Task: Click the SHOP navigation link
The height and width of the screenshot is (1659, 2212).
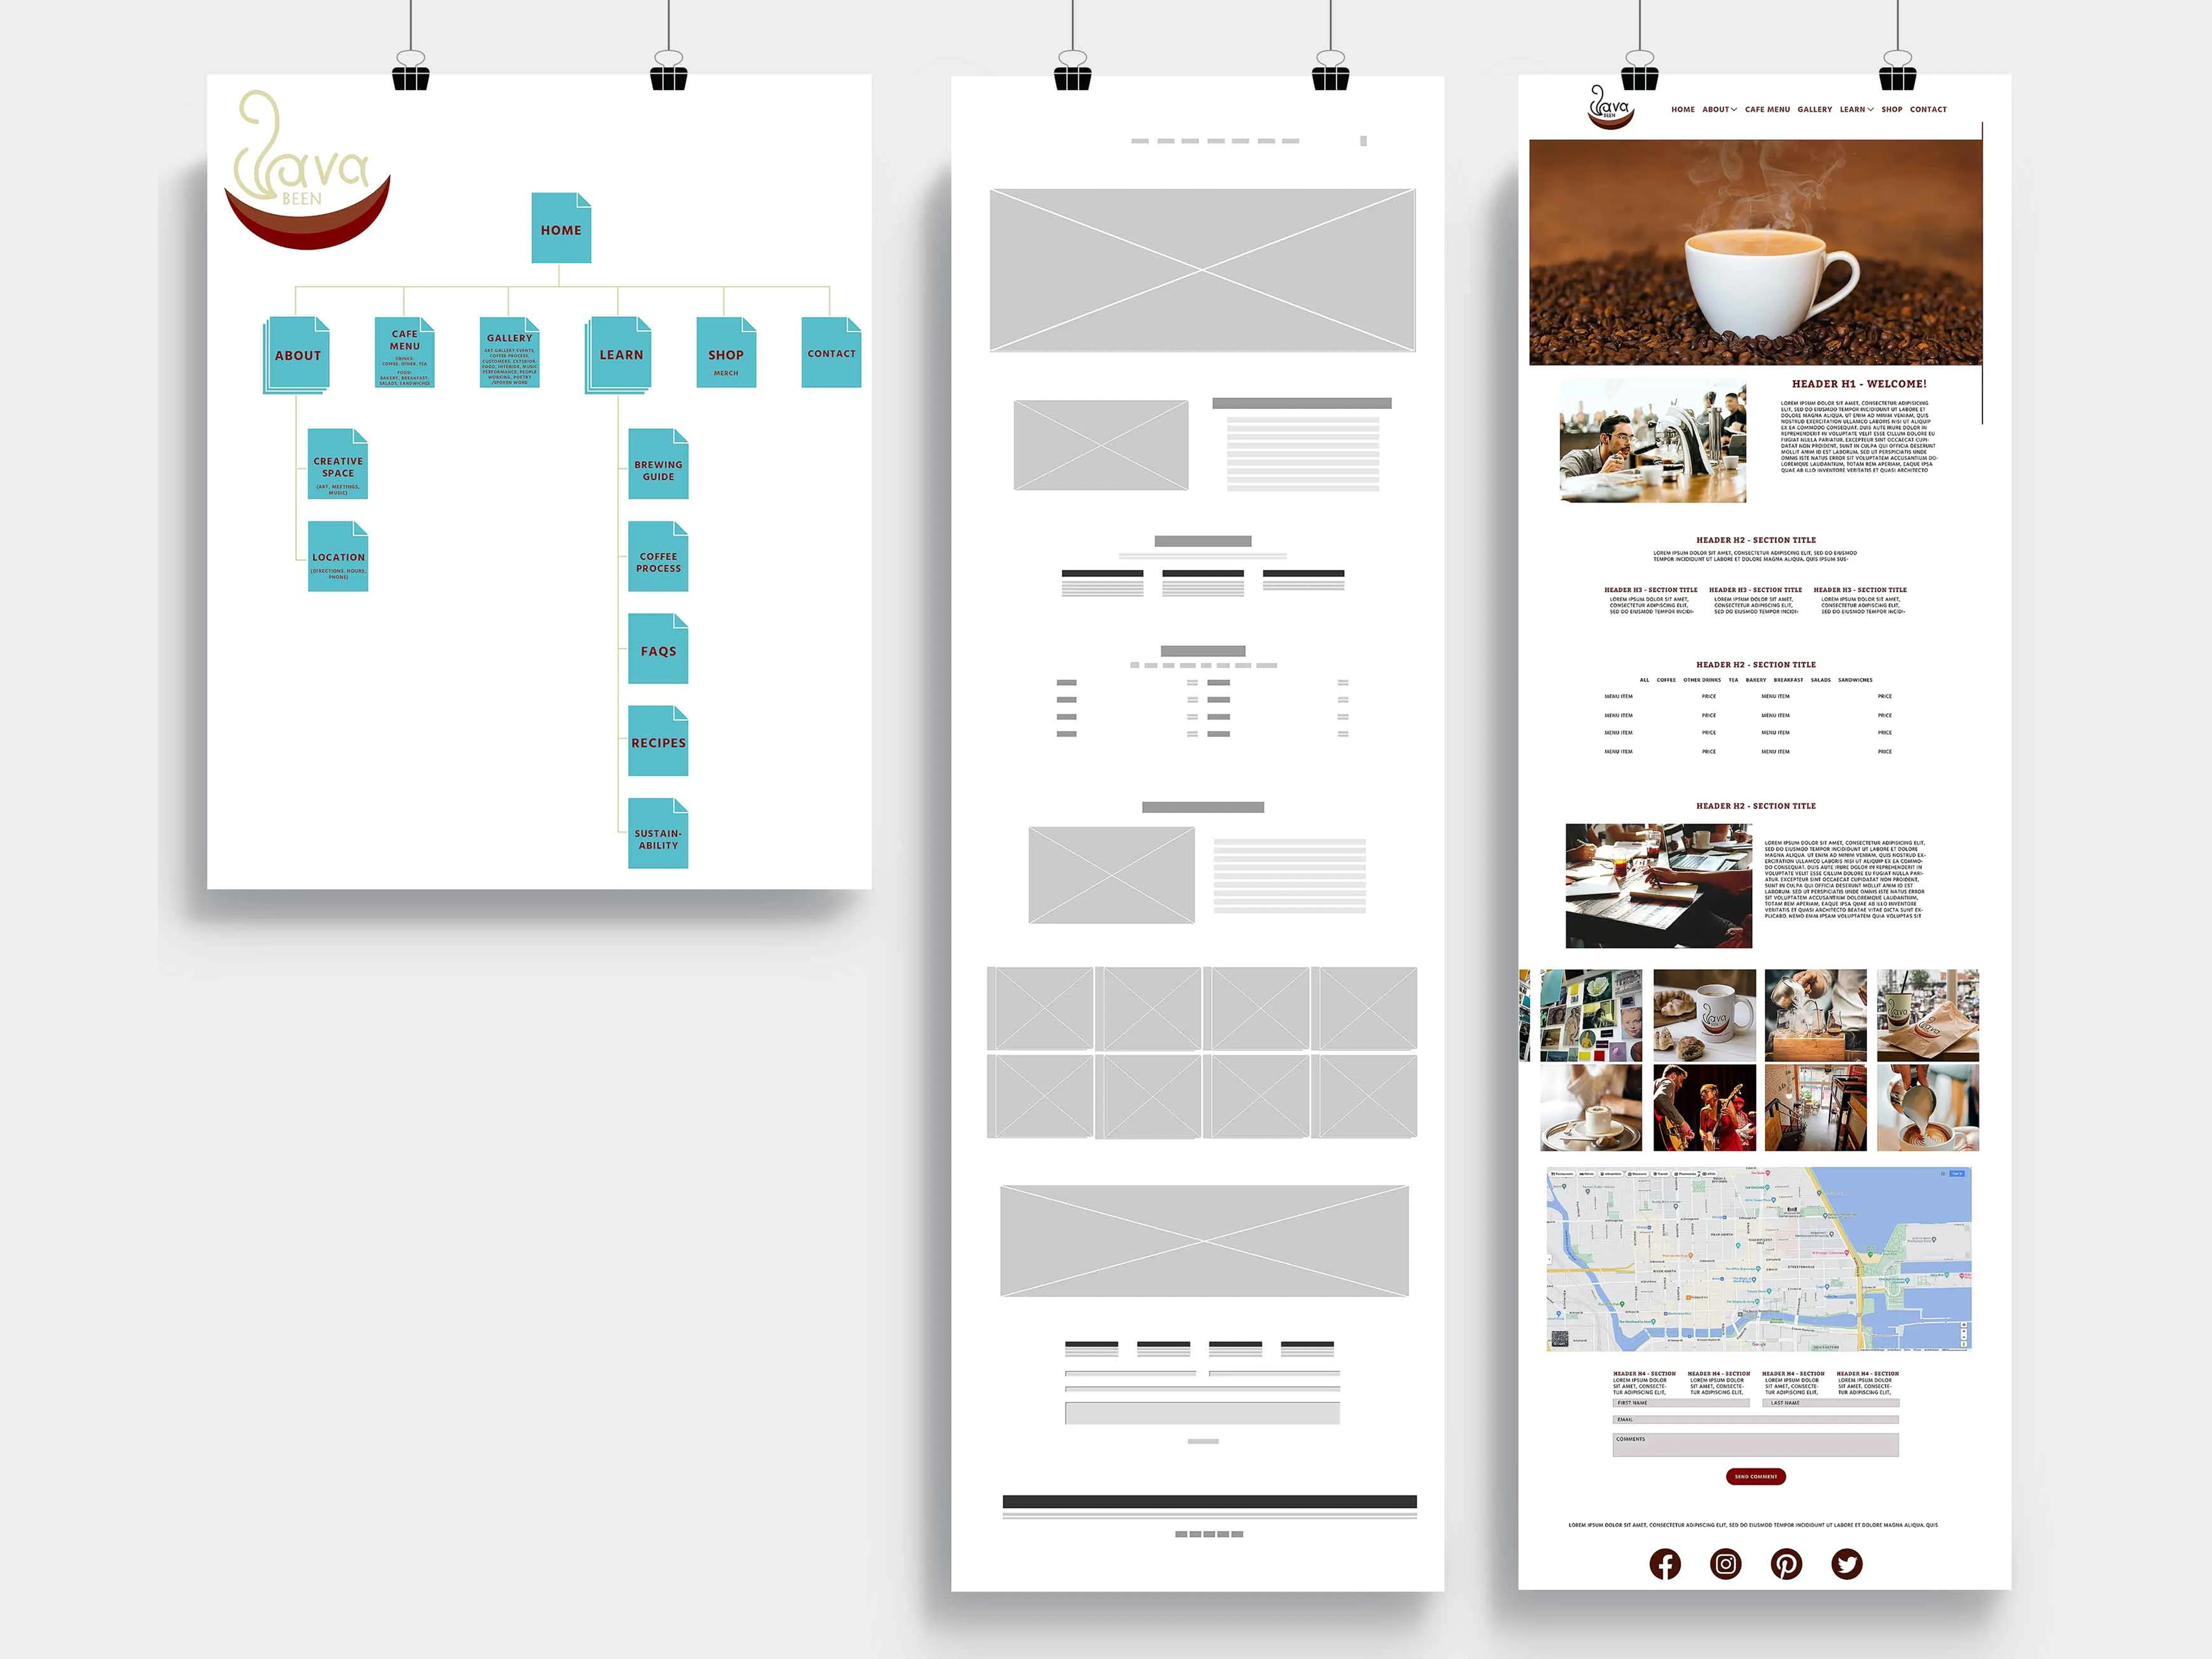Action: coord(1890,110)
